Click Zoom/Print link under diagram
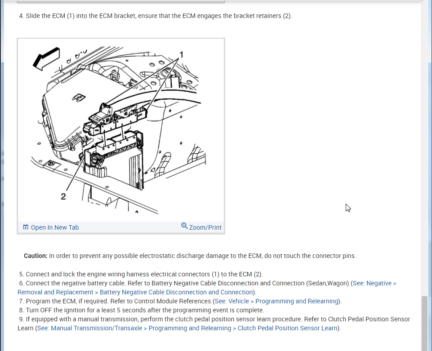This screenshot has width=432, height=351. click(205, 227)
